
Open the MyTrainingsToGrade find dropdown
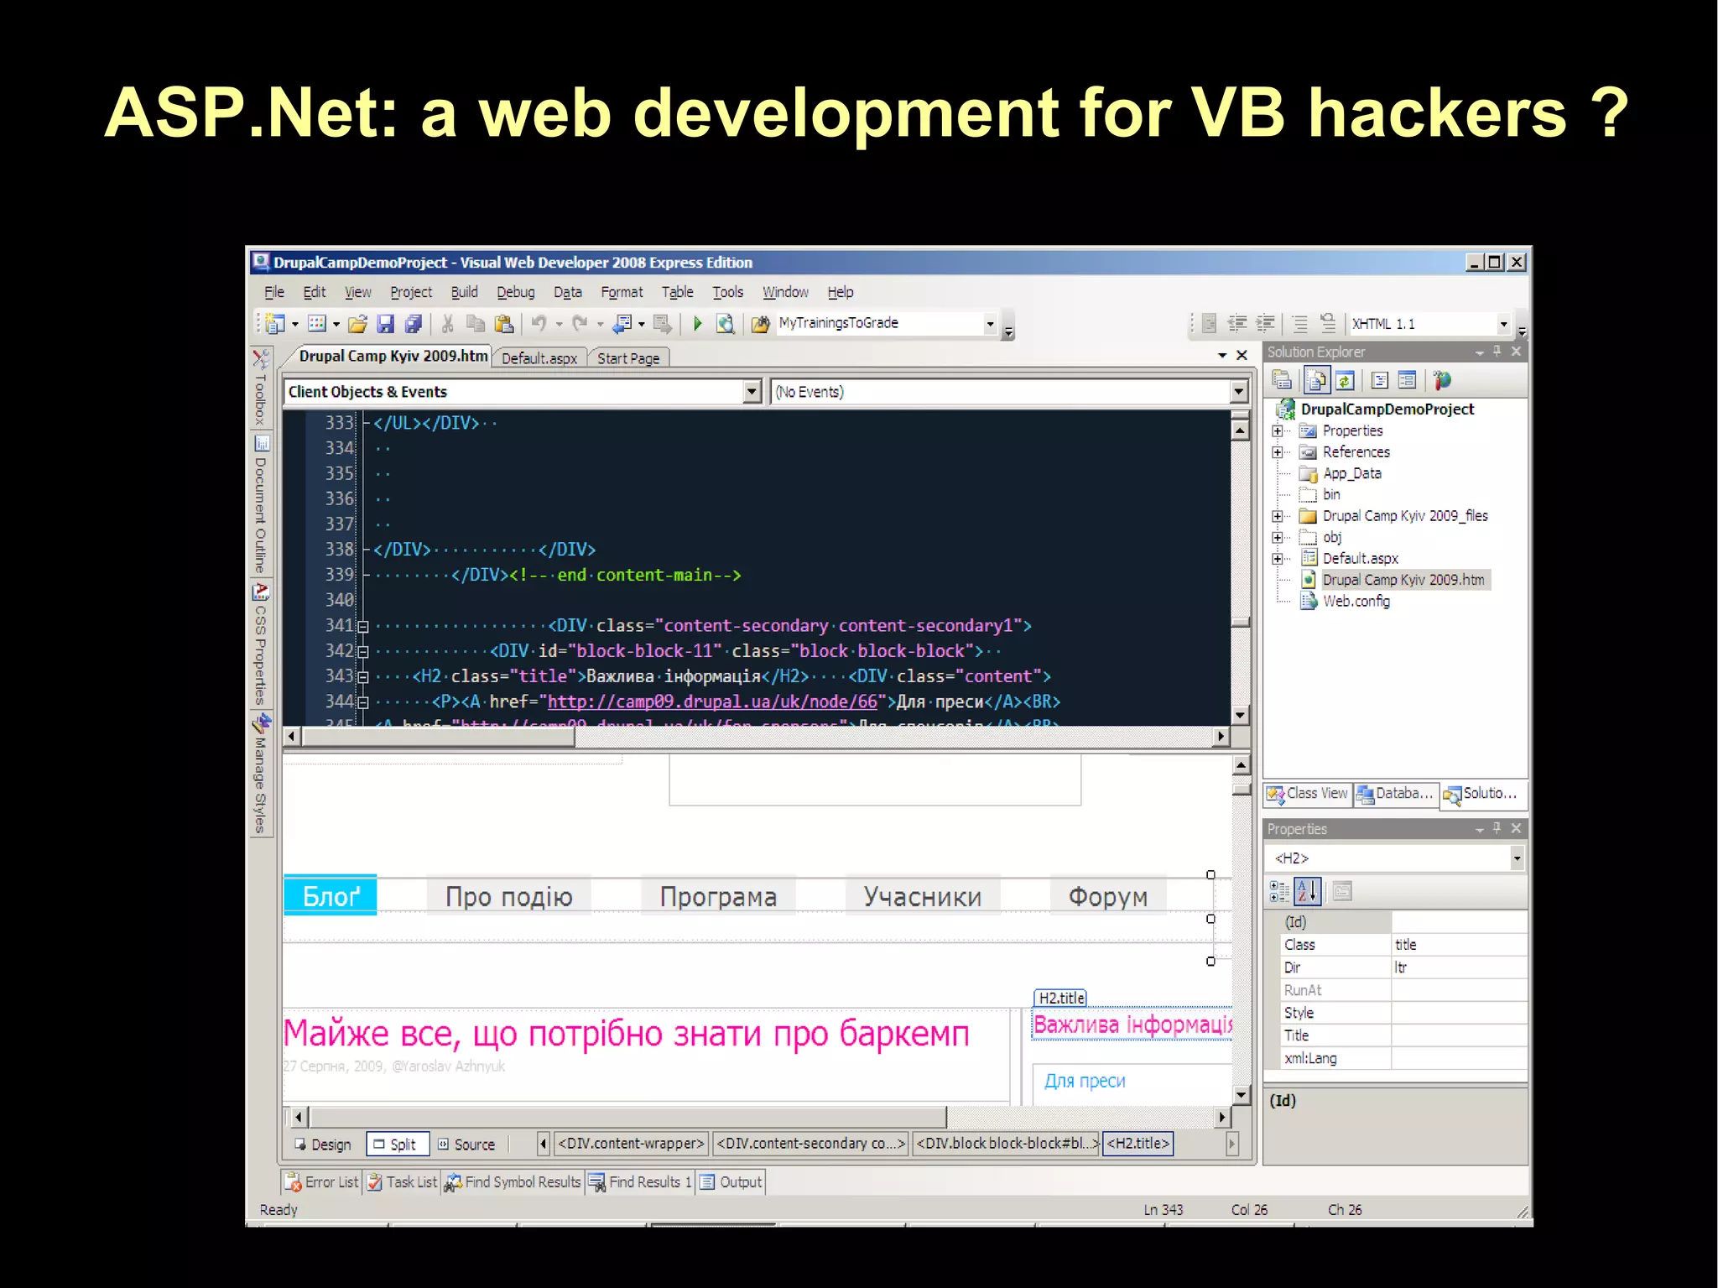click(x=990, y=324)
